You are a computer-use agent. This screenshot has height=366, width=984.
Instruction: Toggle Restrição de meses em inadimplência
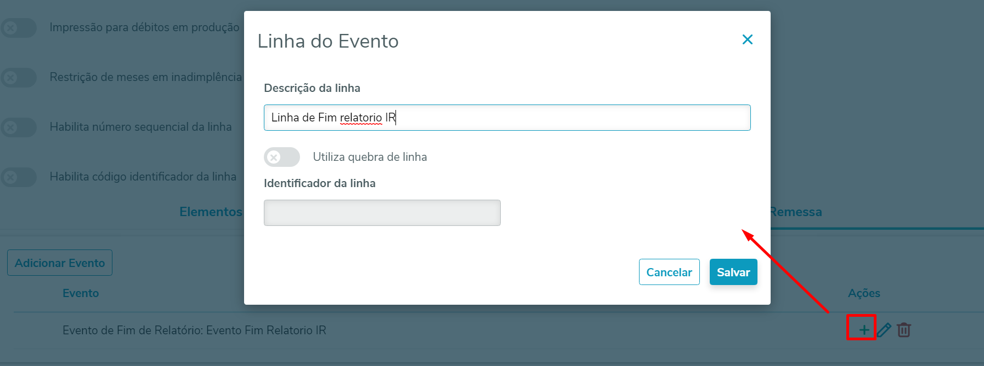tap(19, 77)
